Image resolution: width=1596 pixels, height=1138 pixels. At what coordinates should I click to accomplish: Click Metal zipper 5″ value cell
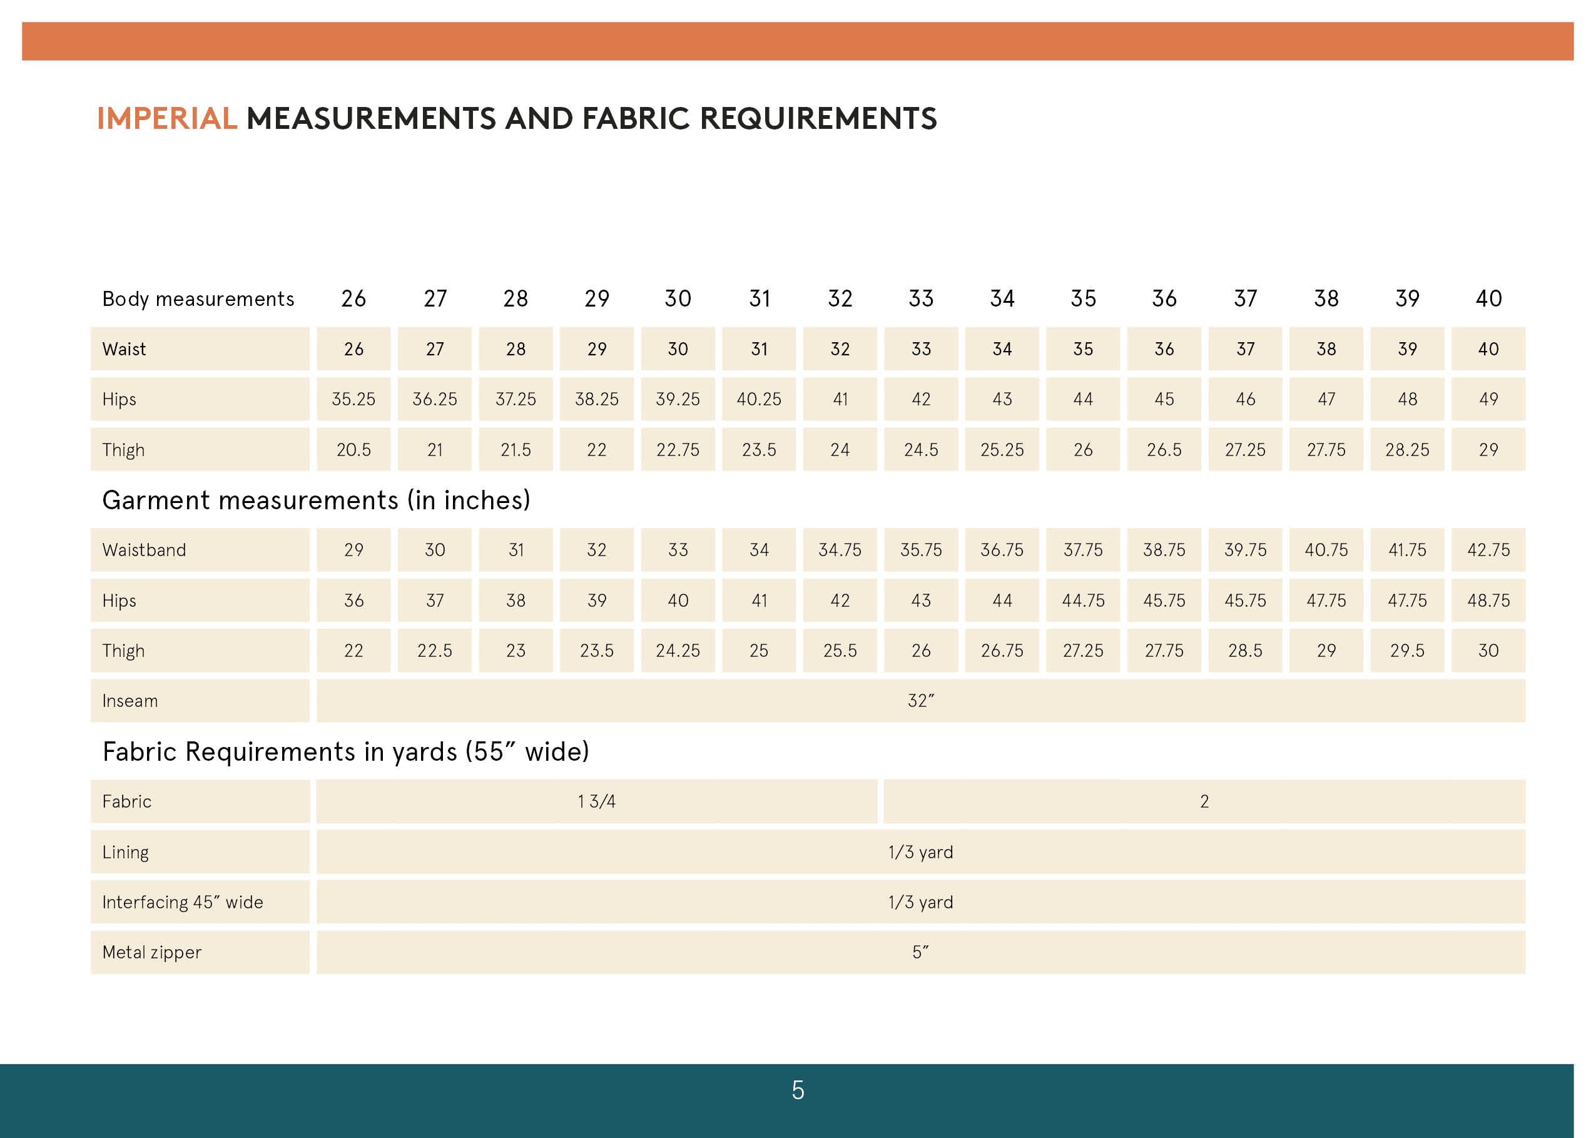920,952
